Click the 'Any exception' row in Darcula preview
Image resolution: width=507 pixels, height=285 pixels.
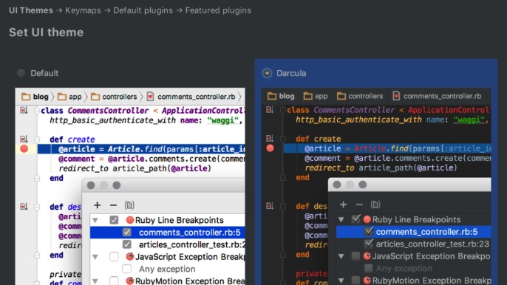(x=414, y=268)
